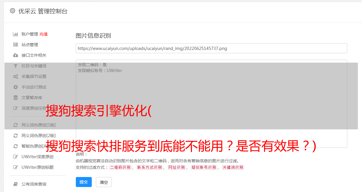The image size is (362, 192).
Task: Submit with the blue 提交 button
Action: point(84,182)
